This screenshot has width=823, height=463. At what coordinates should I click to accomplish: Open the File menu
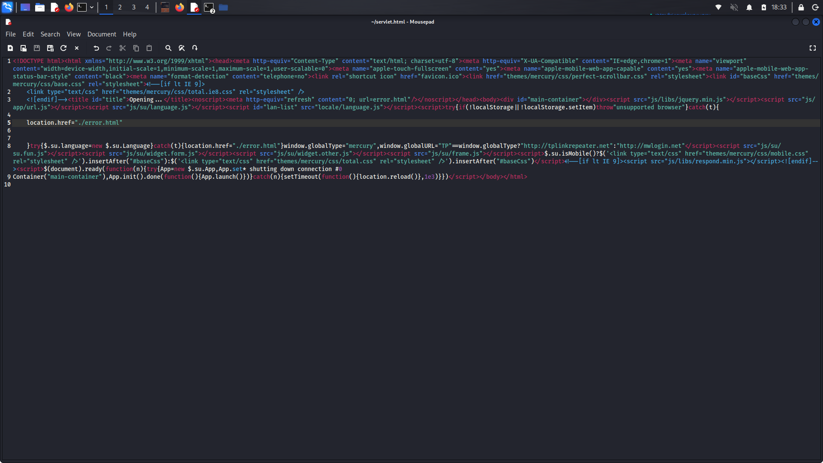pos(11,34)
